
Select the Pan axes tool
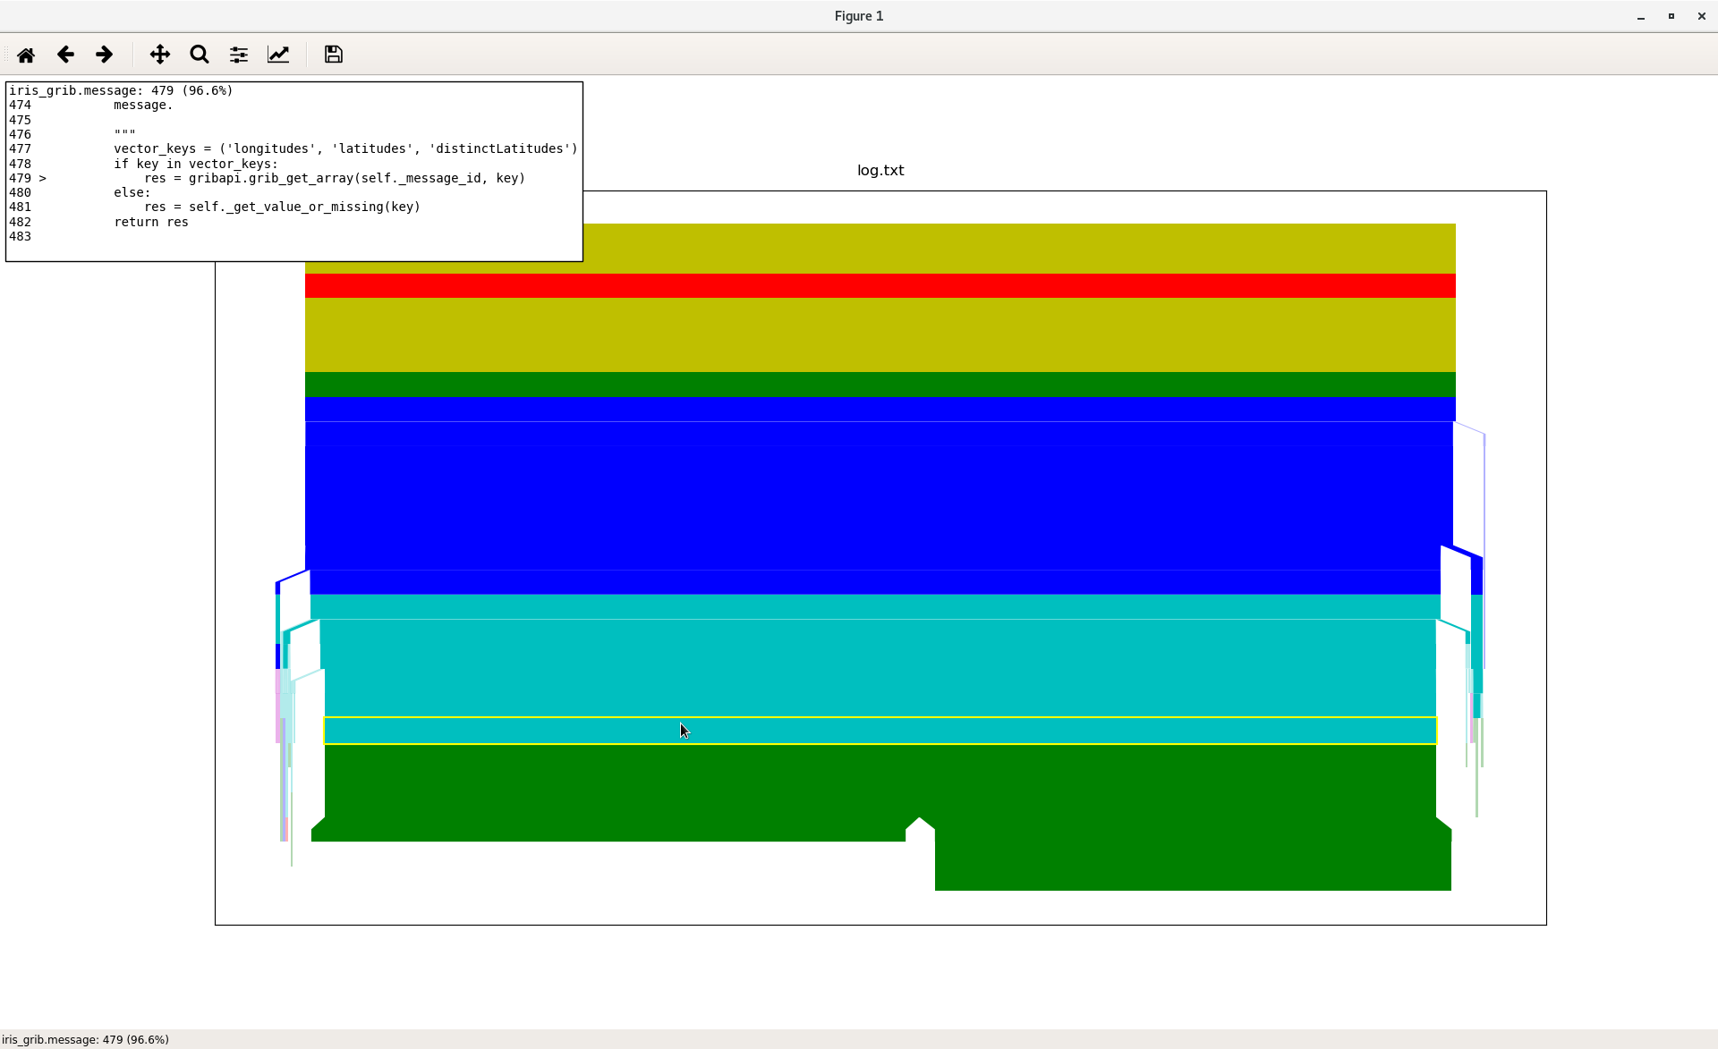(160, 55)
